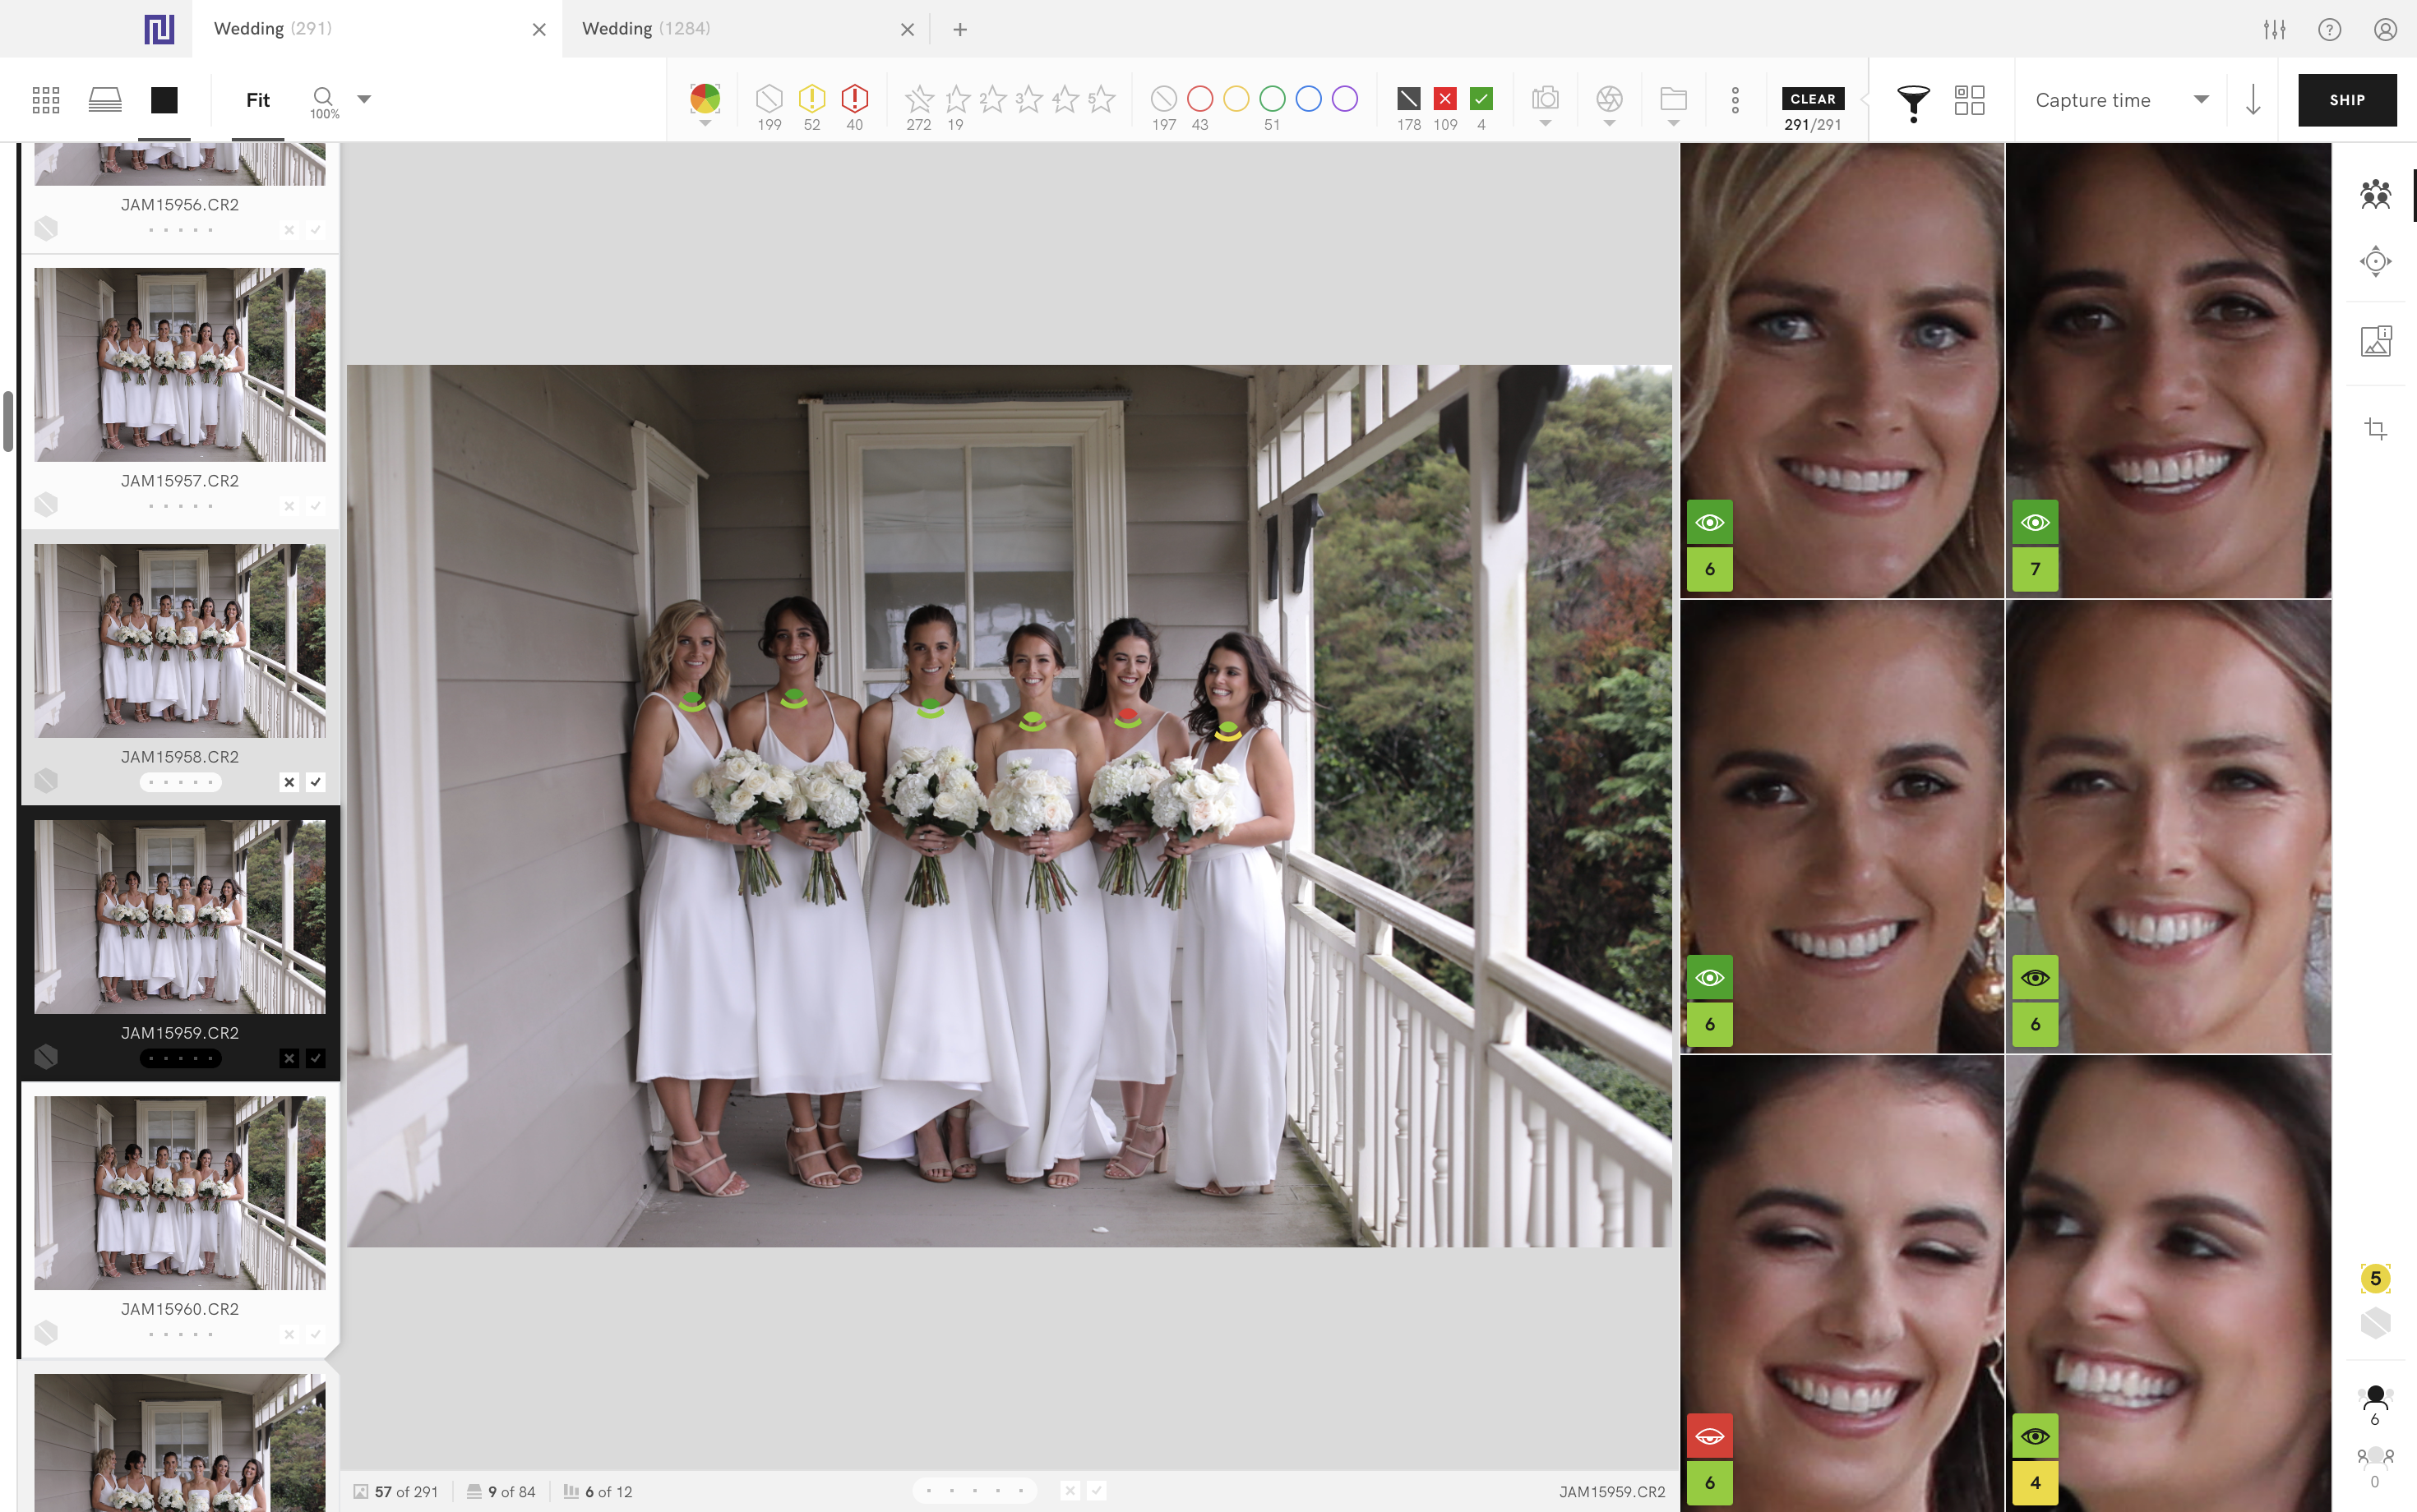
Task: Select the JAM15960.CR2 thumbnail
Action: 180,1193
